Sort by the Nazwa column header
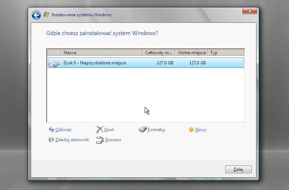This screenshot has height=190, width=289. (102, 52)
